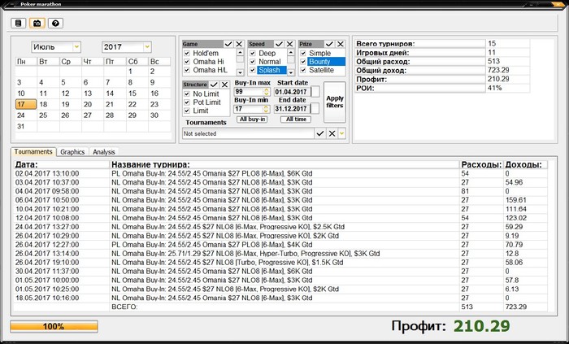Clear all items in Game filter
This screenshot has height=344, width=569.
[239, 44]
